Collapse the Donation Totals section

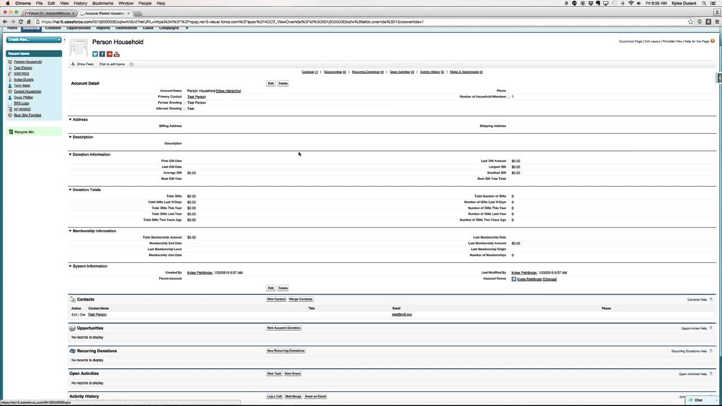tap(71, 189)
